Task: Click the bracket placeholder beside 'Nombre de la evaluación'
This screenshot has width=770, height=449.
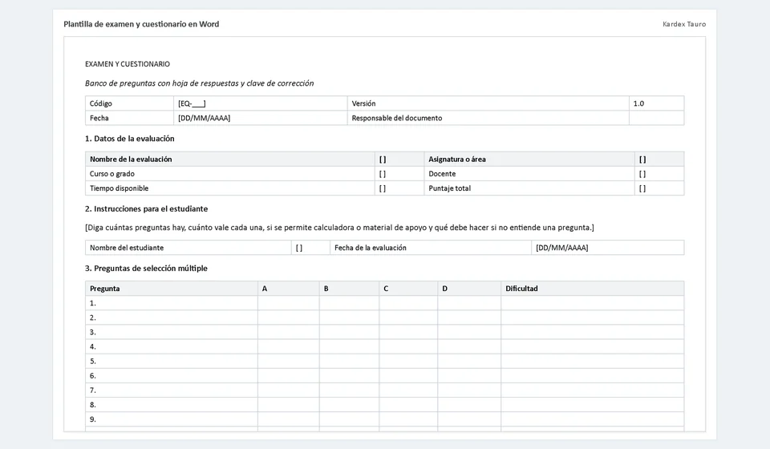Action: [x=399, y=159]
